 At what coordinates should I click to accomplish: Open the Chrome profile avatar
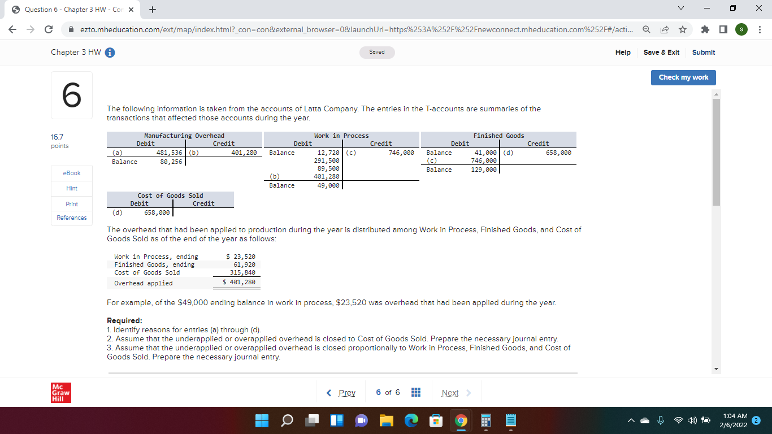click(x=743, y=29)
